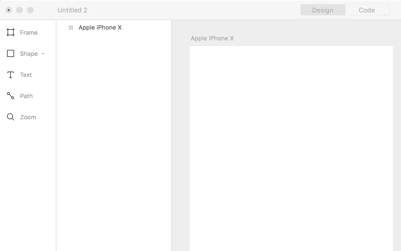Switch to the Code tab
The image size is (401, 251).
pos(367,10)
